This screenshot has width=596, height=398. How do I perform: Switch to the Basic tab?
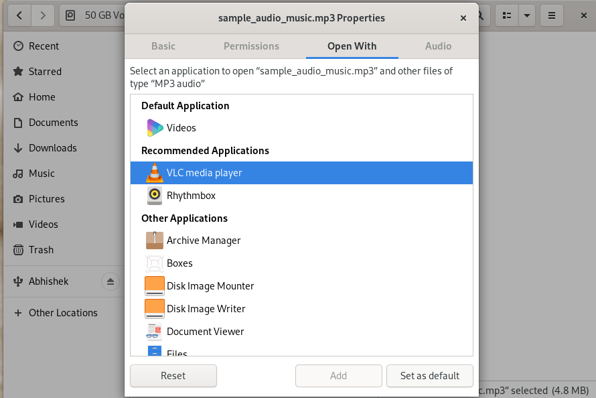point(163,46)
